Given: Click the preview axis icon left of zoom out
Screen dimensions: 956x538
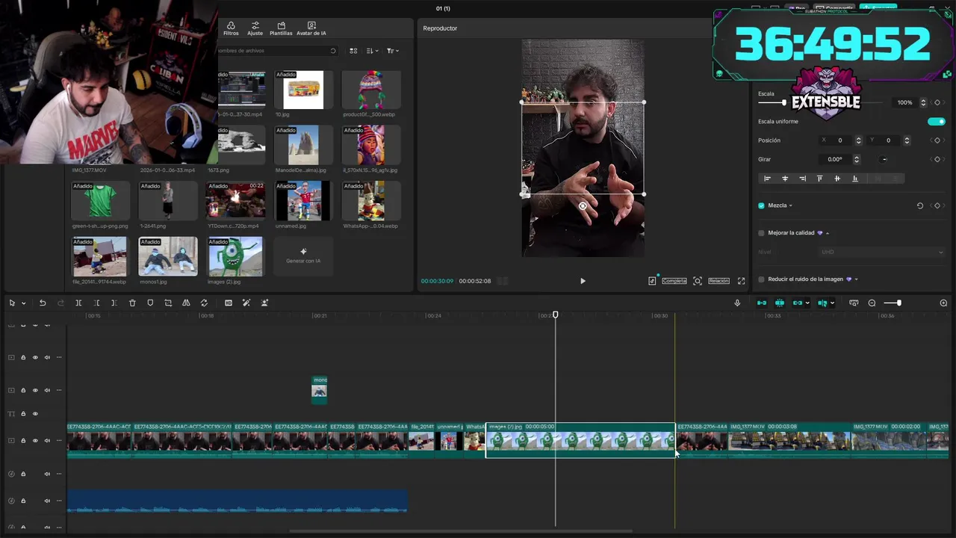Looking at the screenshot, I should click(x=852, y=303).
